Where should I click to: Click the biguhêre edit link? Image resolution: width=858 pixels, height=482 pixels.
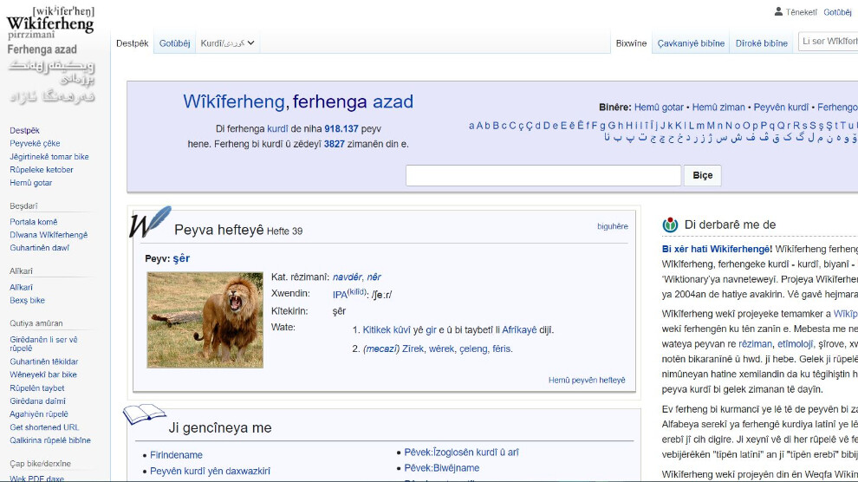(613, 226)
